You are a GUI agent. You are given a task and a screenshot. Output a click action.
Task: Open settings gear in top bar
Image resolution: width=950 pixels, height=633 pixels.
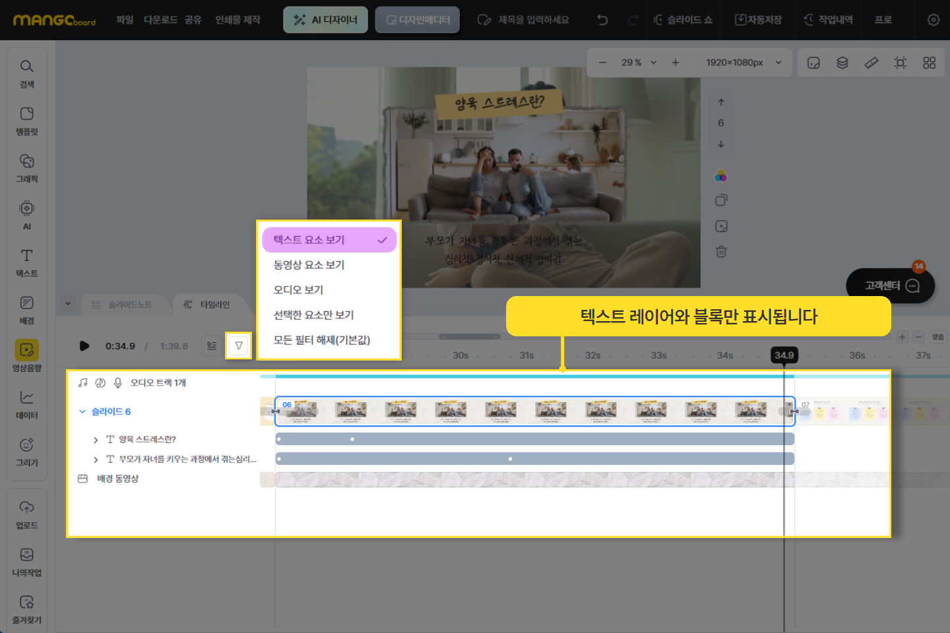tap(933, 20)
